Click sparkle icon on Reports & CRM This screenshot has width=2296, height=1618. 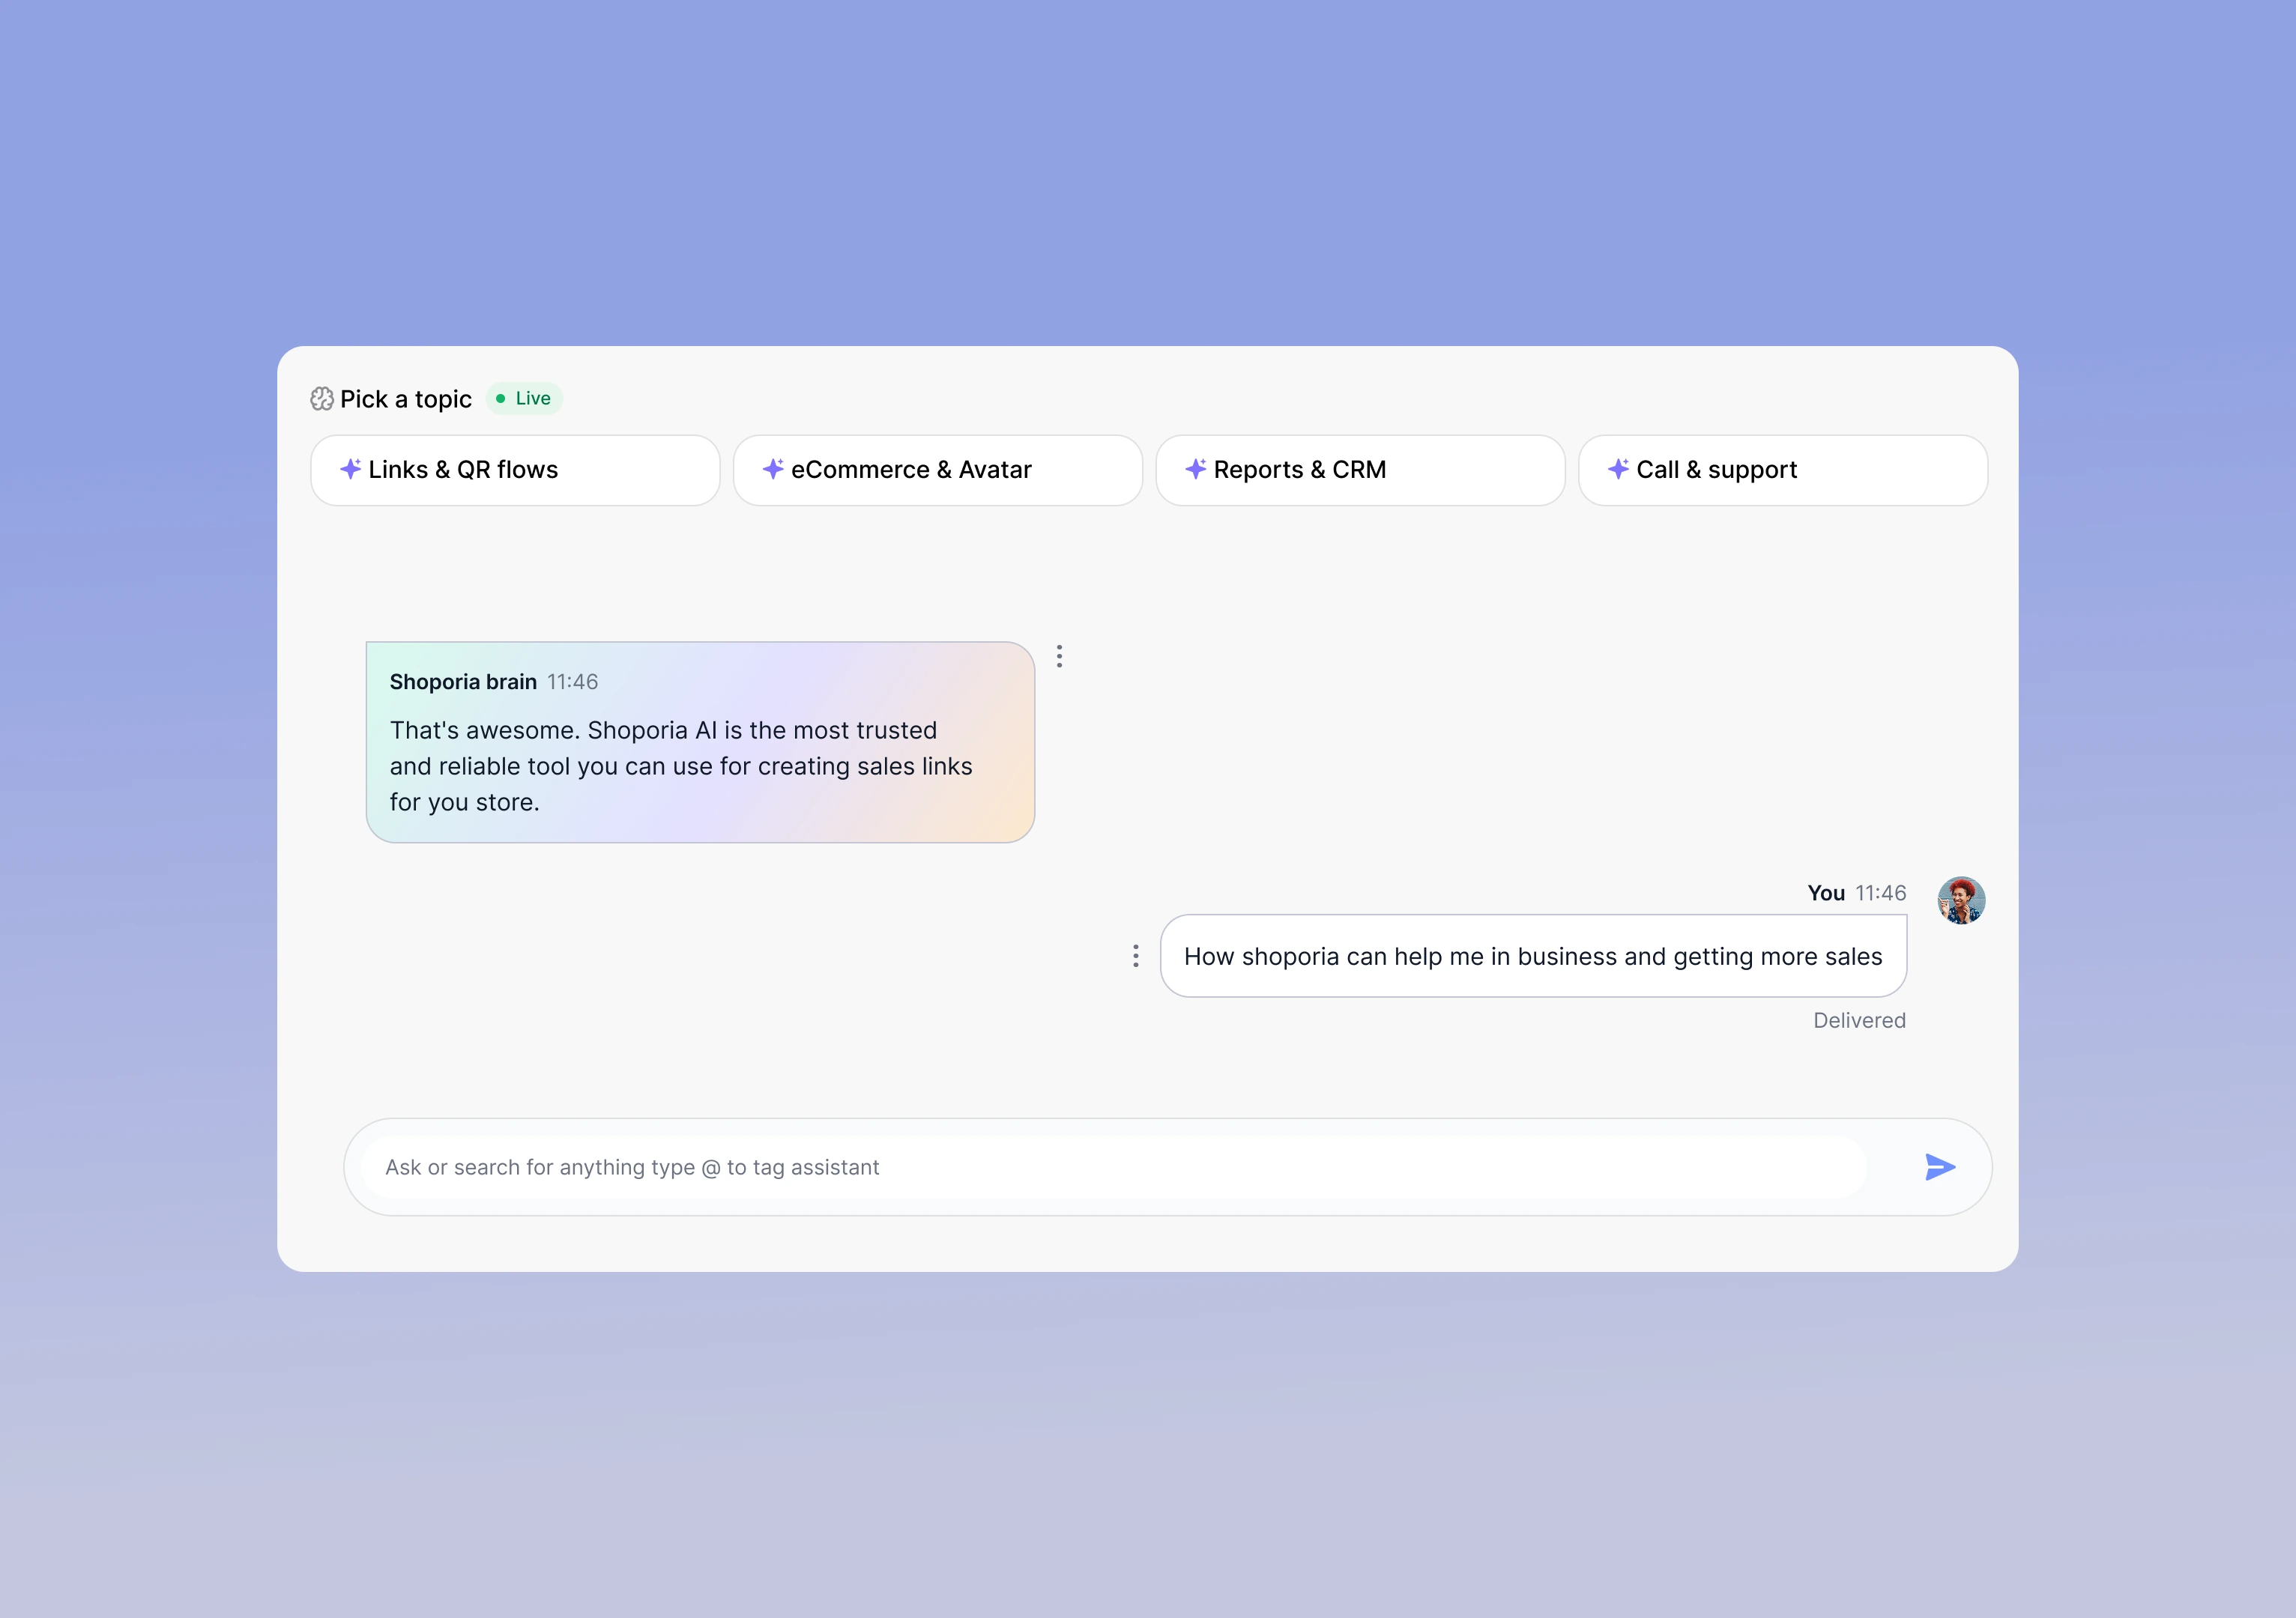tap(1196, 469)
